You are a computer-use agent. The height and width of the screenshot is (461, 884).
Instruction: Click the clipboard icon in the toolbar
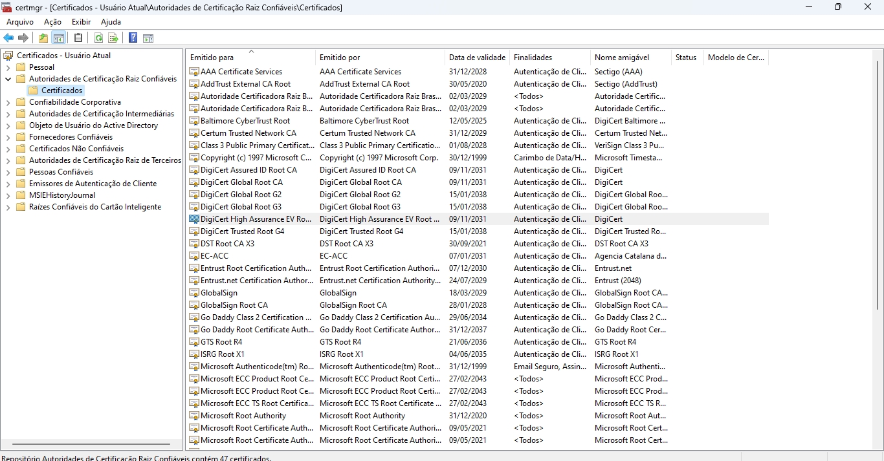click(78, 38)
